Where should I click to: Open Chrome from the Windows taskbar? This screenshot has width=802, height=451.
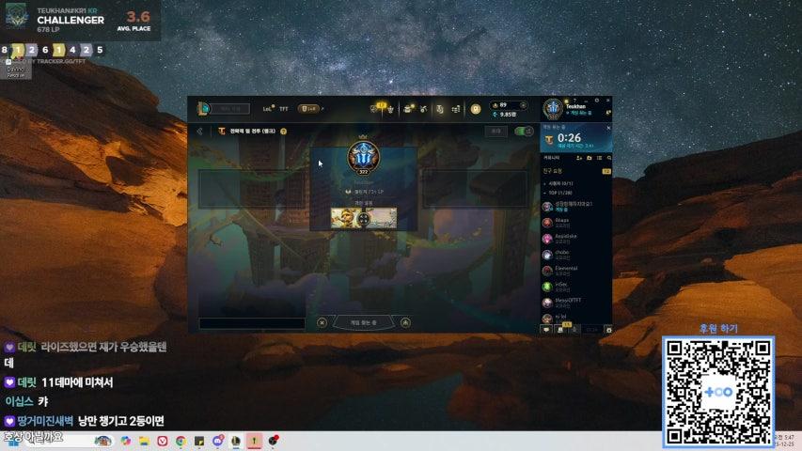180,441
